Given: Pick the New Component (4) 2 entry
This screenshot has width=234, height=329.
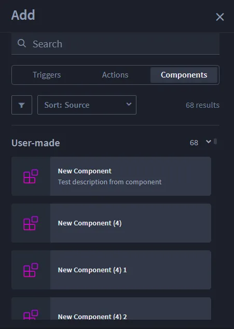Looking at the screenshot, I should tap(111, 309).
